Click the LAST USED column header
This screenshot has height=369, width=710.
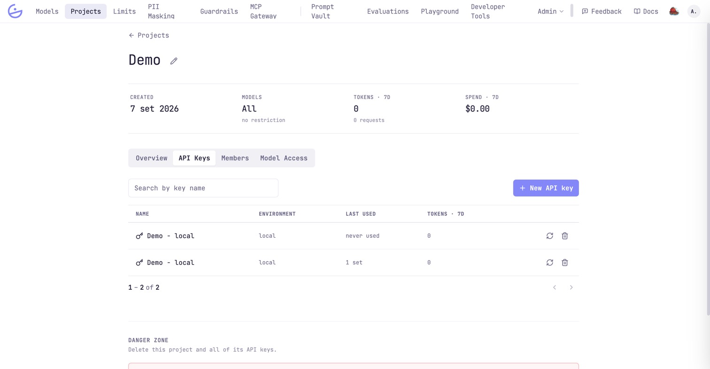click(x=361, y=214)
